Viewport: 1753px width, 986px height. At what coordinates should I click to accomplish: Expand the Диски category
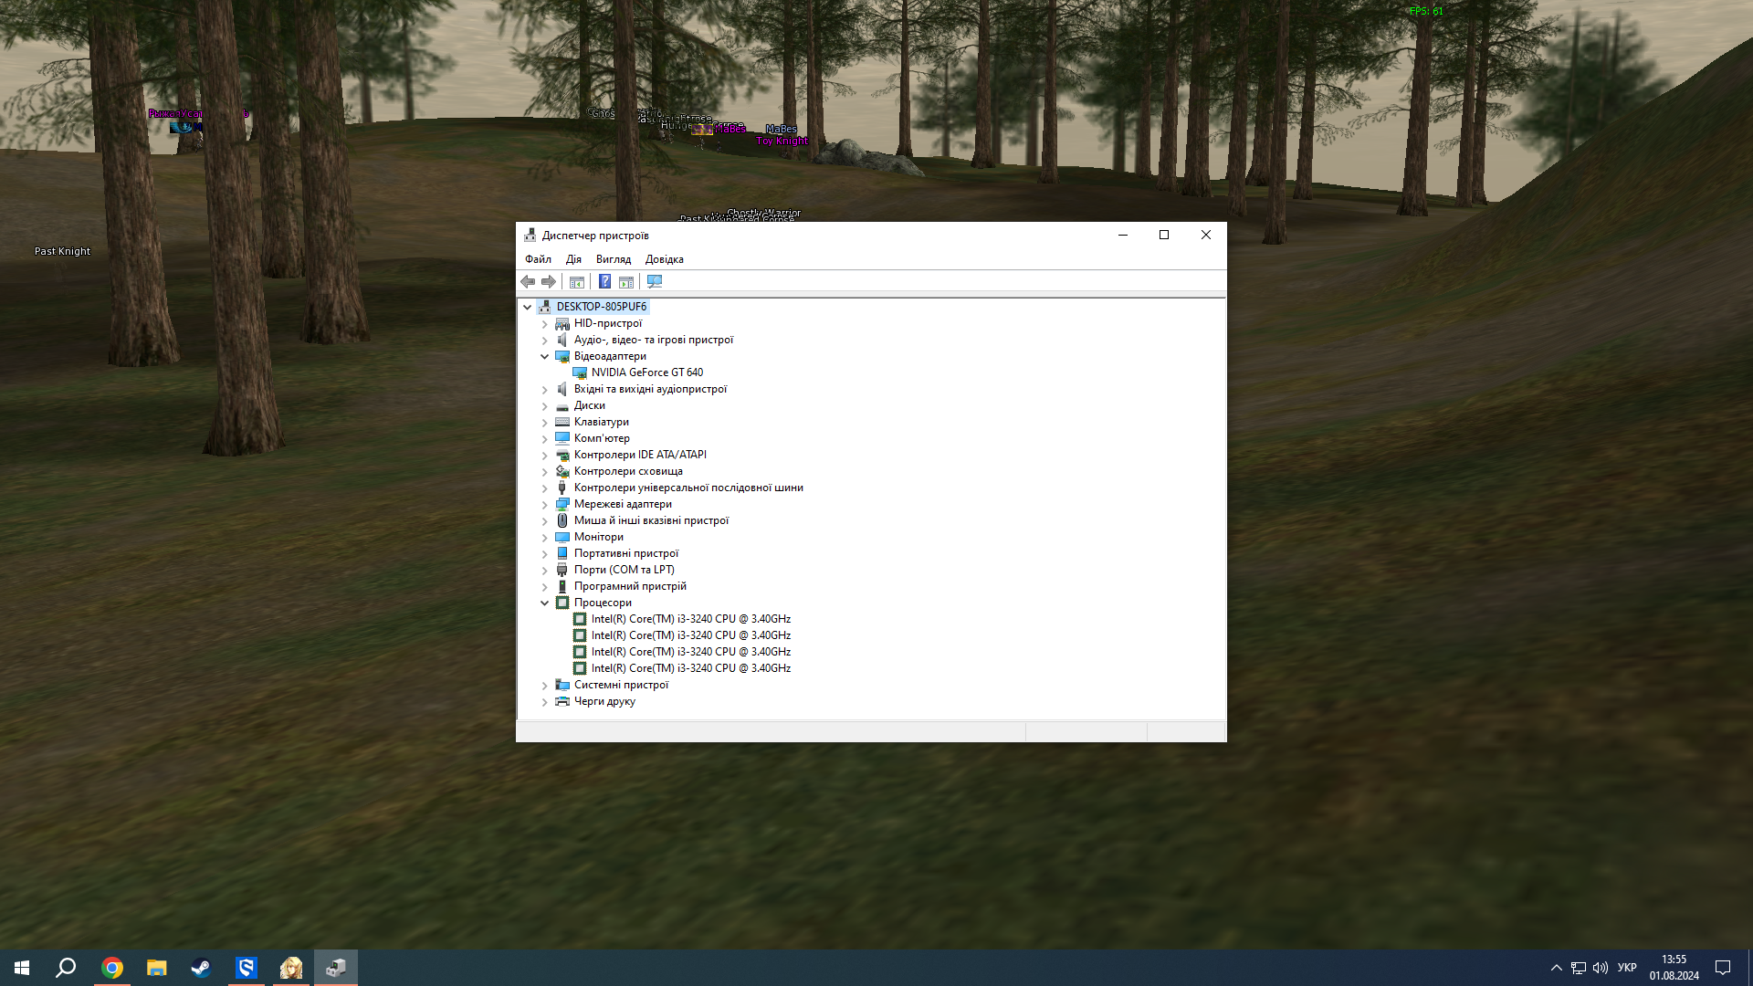[x=545, y=405]
